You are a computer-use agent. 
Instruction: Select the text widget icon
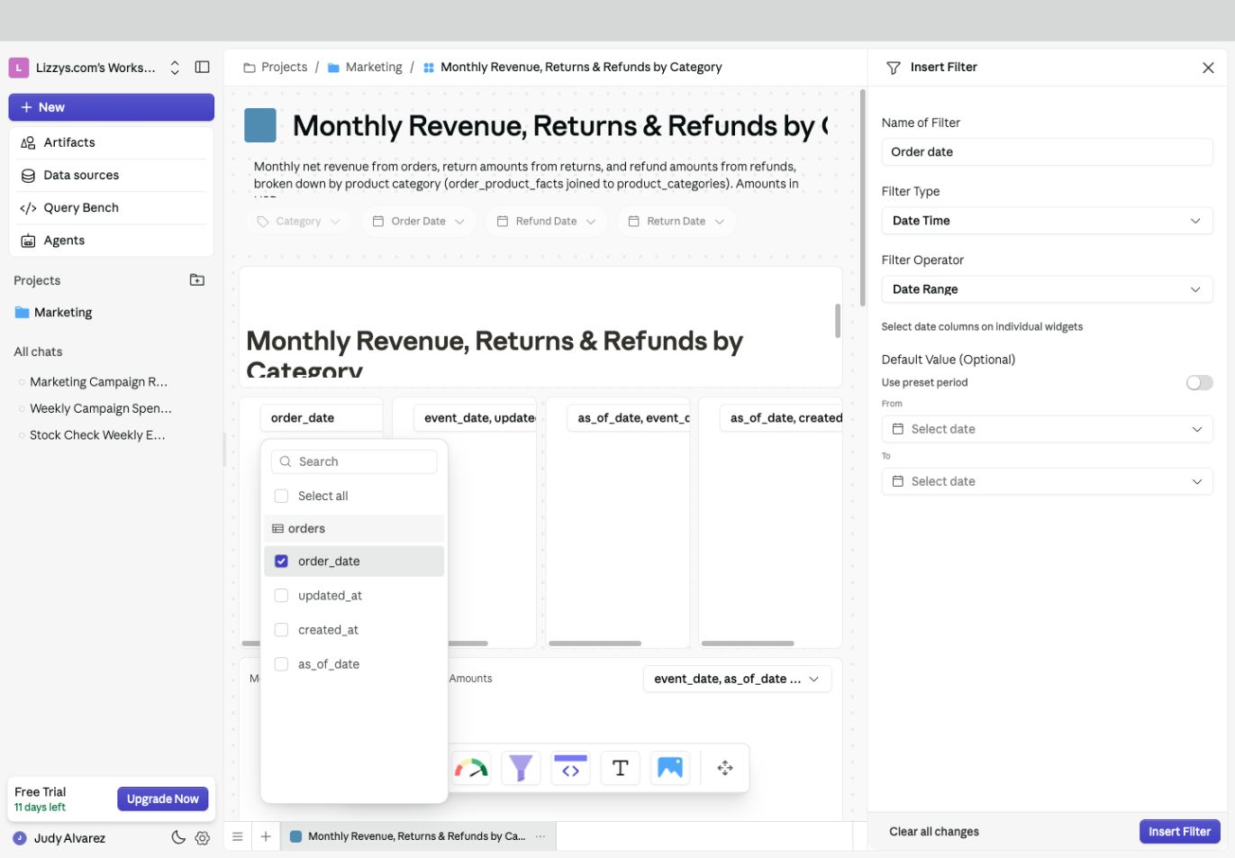tap(620, 768)
